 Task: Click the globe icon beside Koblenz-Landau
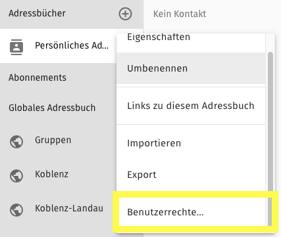16,210
